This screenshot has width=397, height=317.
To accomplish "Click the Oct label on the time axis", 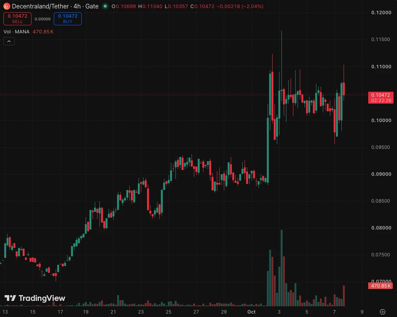I will click(x=251, y=312).
